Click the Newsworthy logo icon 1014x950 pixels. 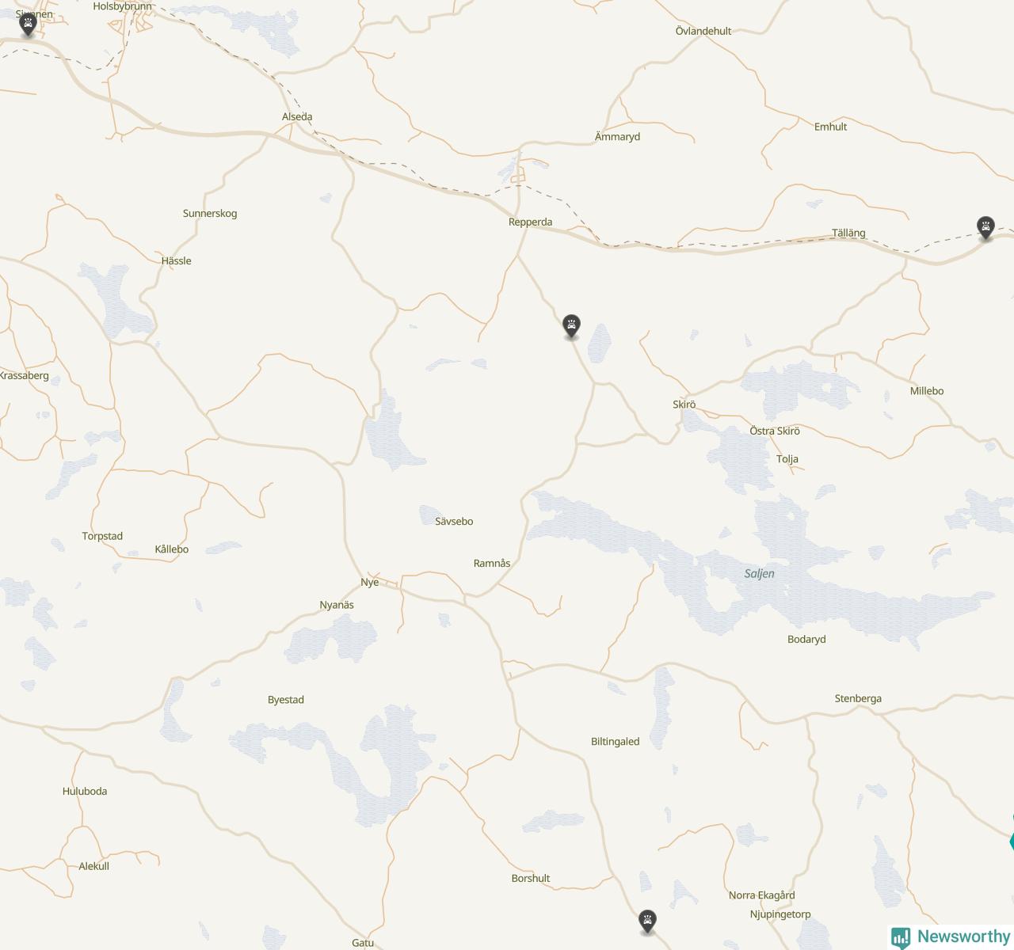[x=901, y=937]
